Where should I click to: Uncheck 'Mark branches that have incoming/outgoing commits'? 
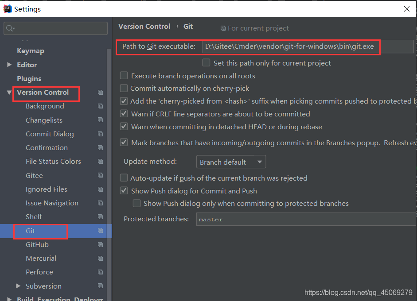tap(124, 143)
